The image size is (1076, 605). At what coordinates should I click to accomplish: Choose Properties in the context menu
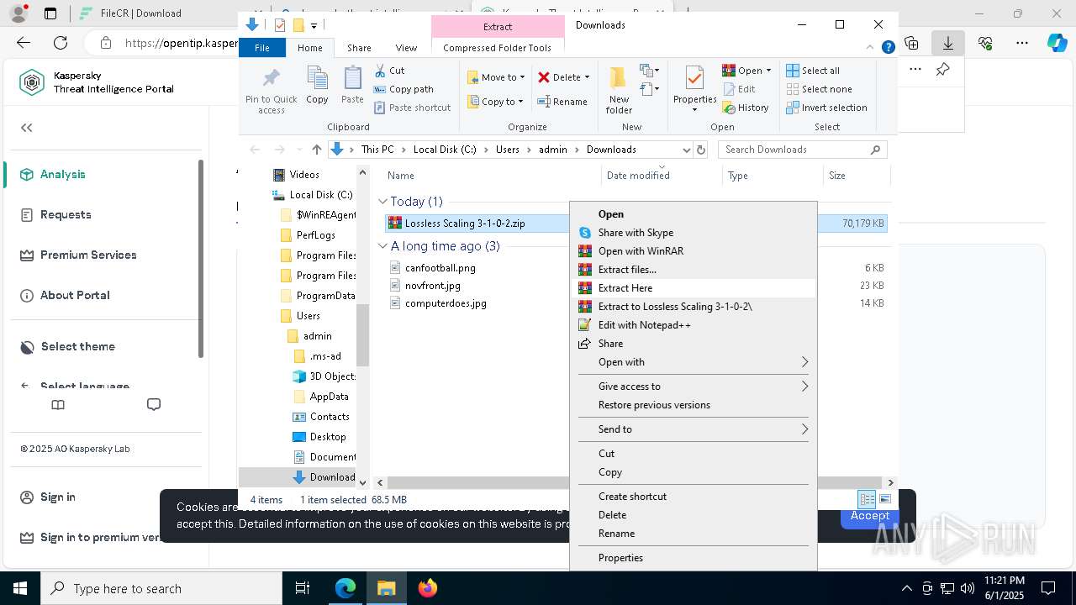coord(693,558)
